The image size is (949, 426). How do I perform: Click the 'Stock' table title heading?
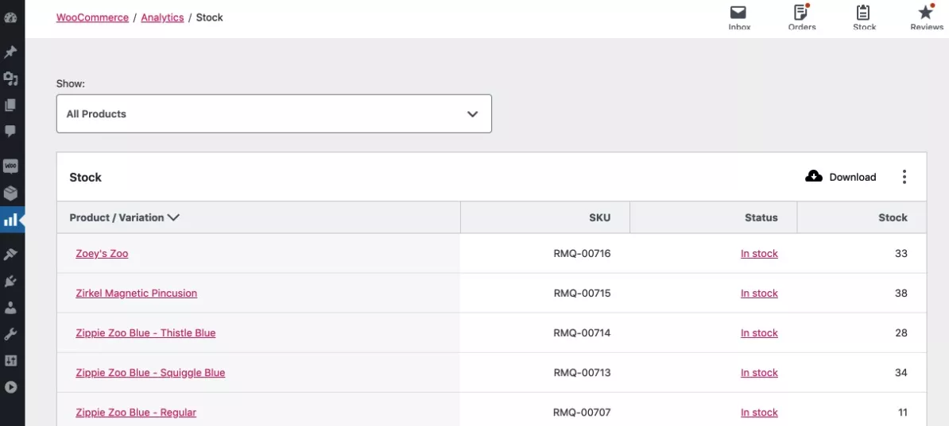[85, 178]
